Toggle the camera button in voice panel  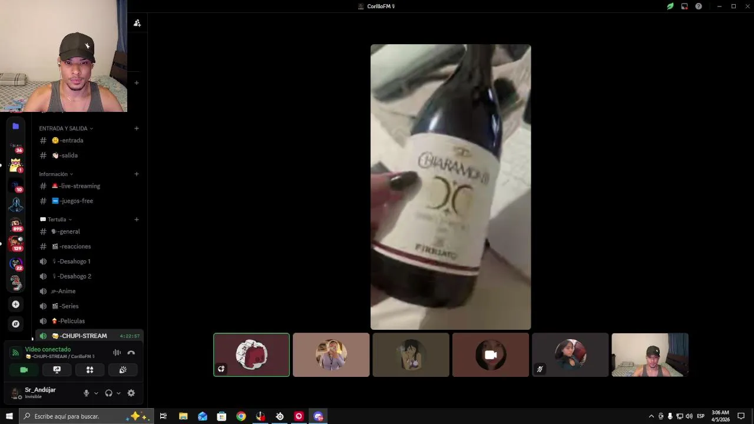click(24, 370)
